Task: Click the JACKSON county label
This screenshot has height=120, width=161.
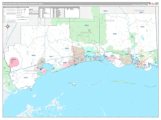Action: [x=109, y=21]
